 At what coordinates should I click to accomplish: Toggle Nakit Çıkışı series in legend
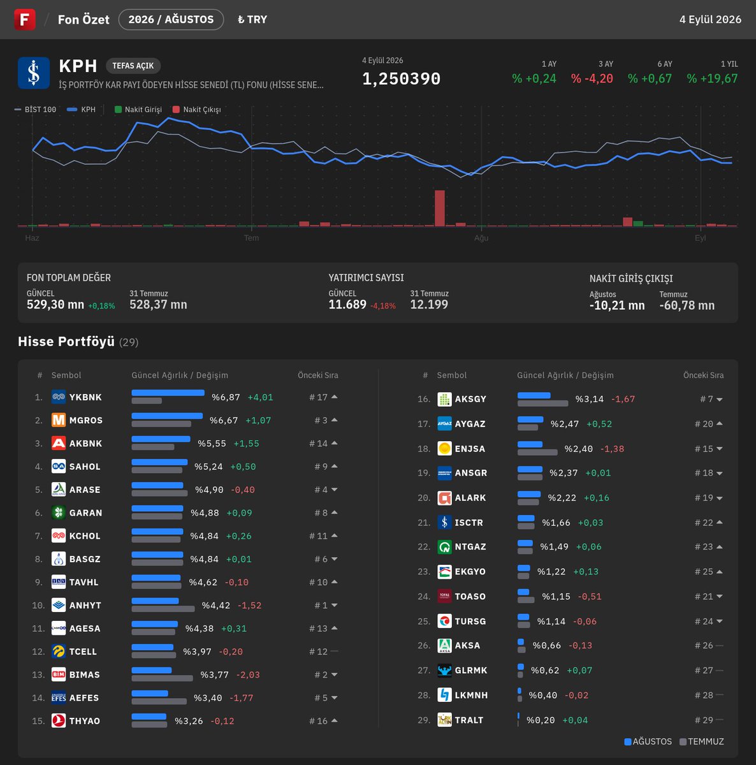pyautogui.click(x=197, y=110)
